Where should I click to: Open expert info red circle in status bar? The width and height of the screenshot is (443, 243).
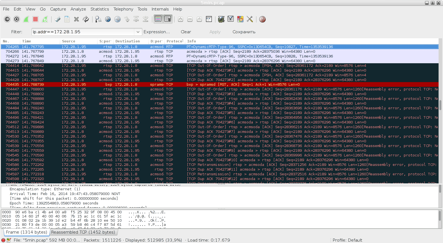(3, 240)
